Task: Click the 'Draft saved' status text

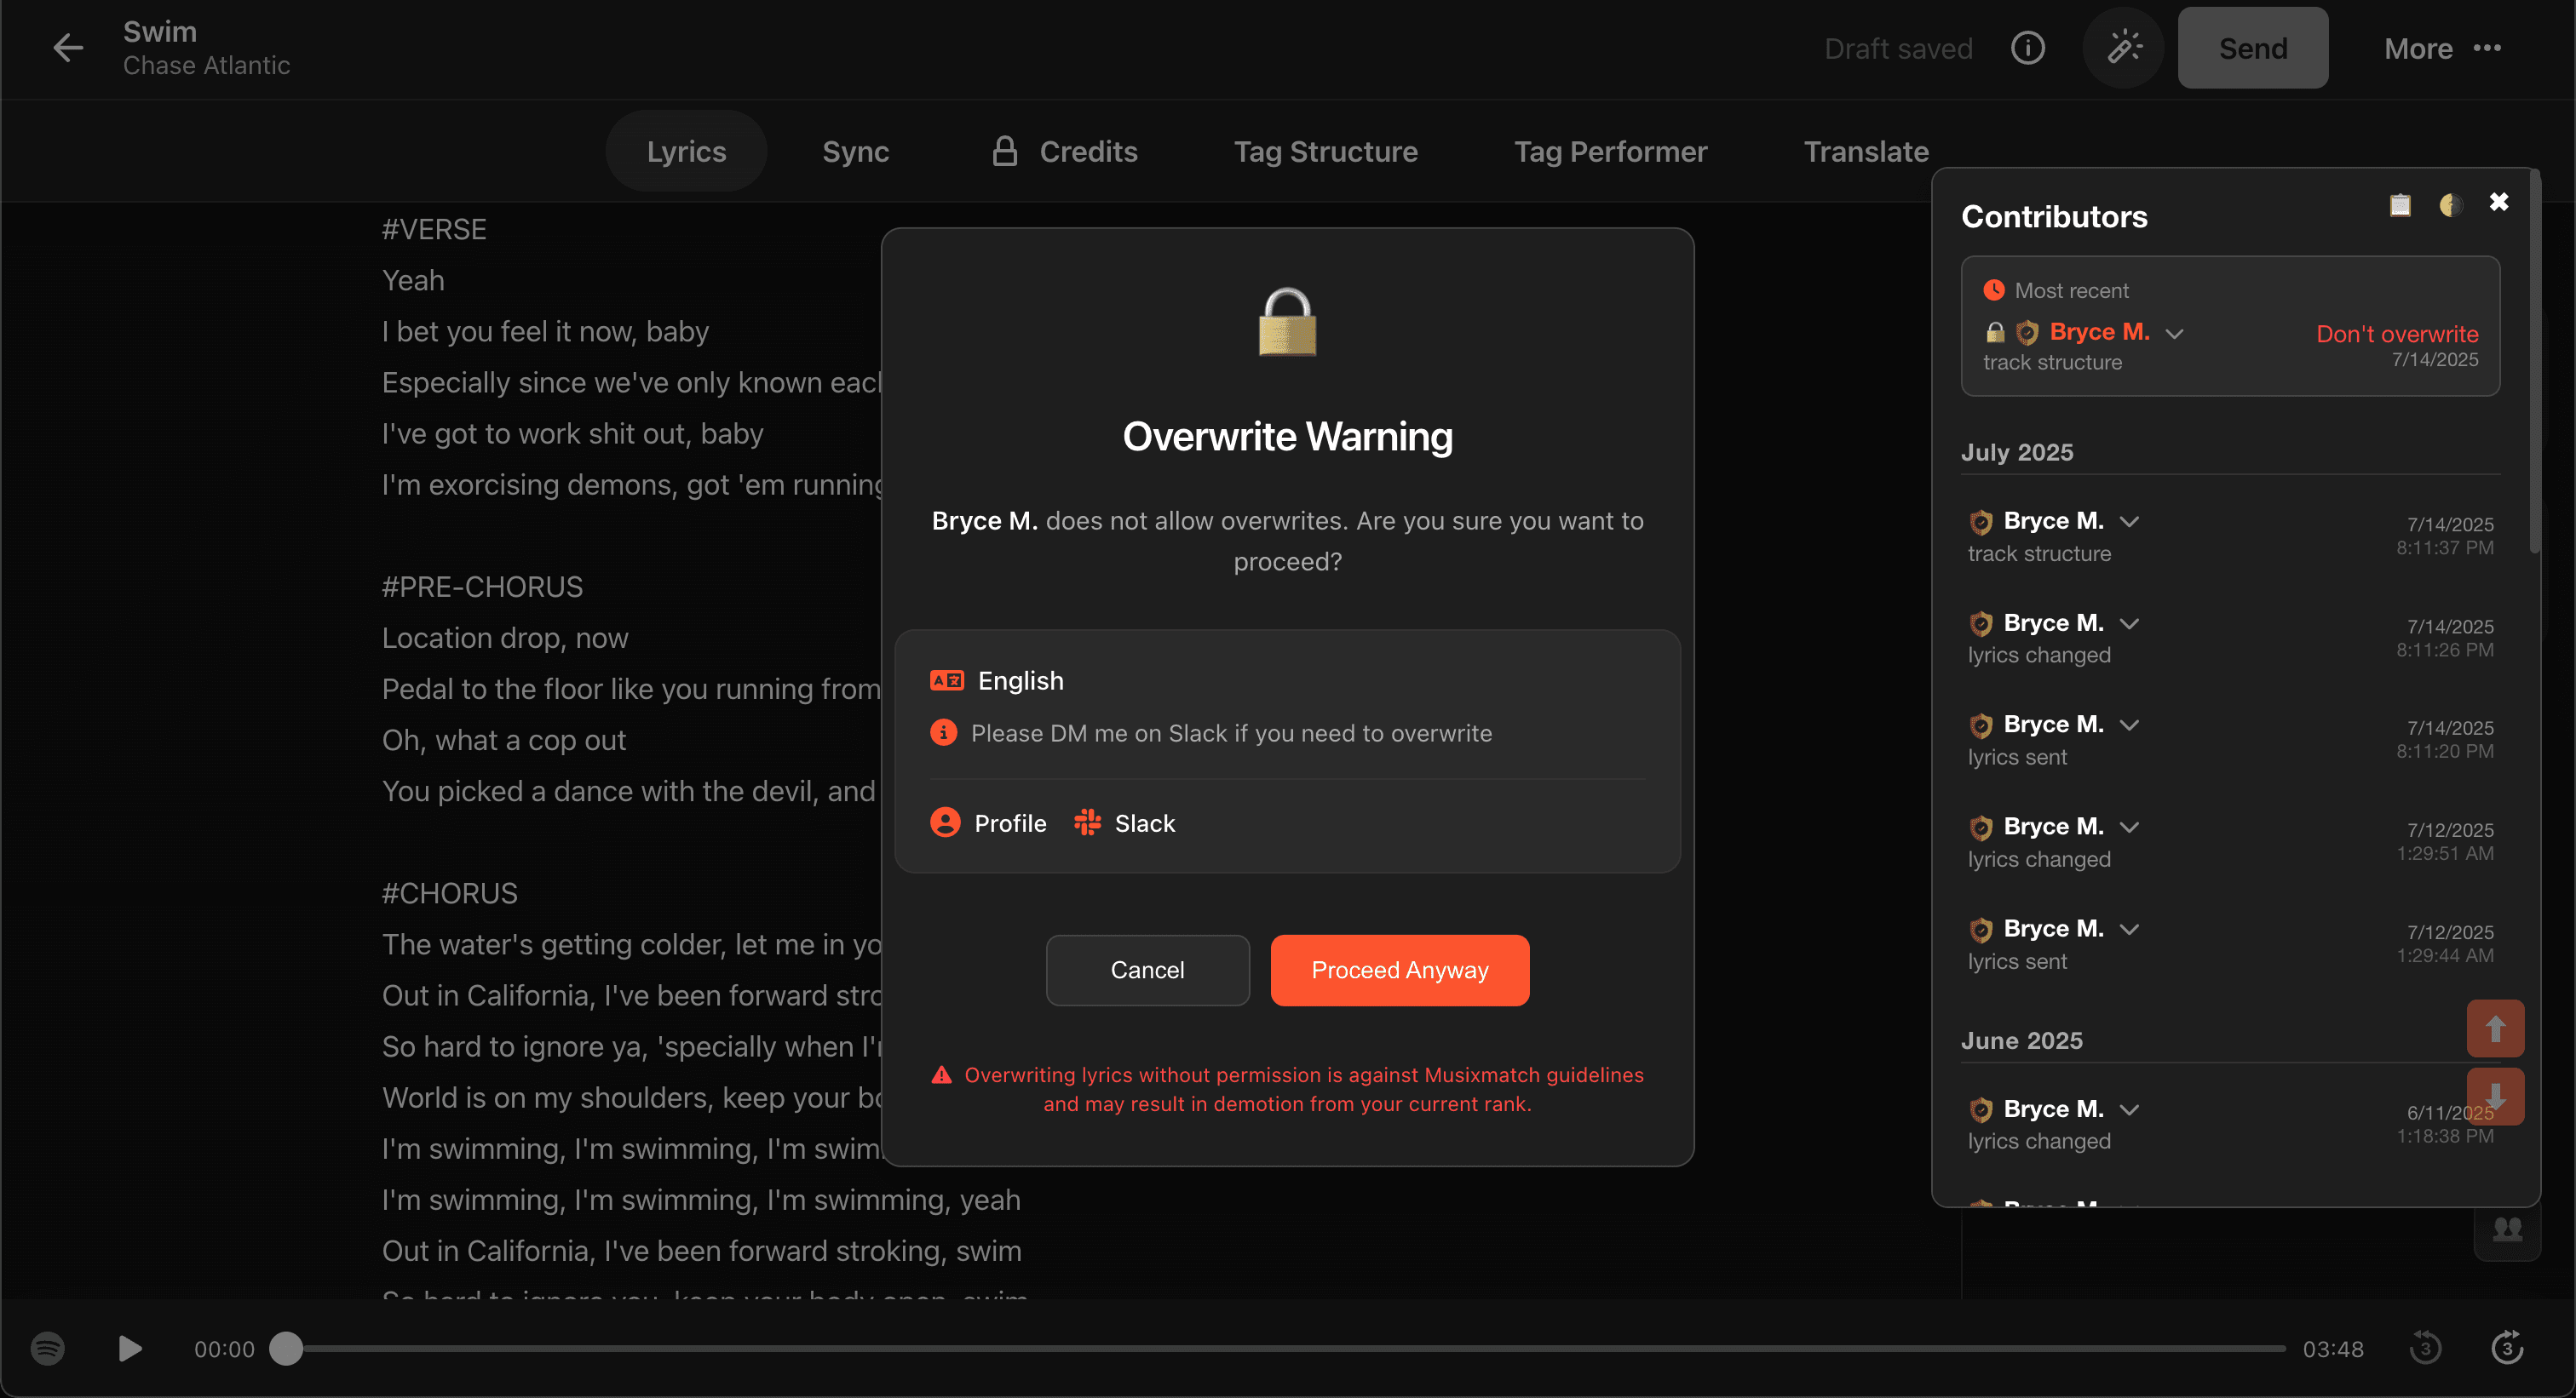Action: pos(1897,48)
